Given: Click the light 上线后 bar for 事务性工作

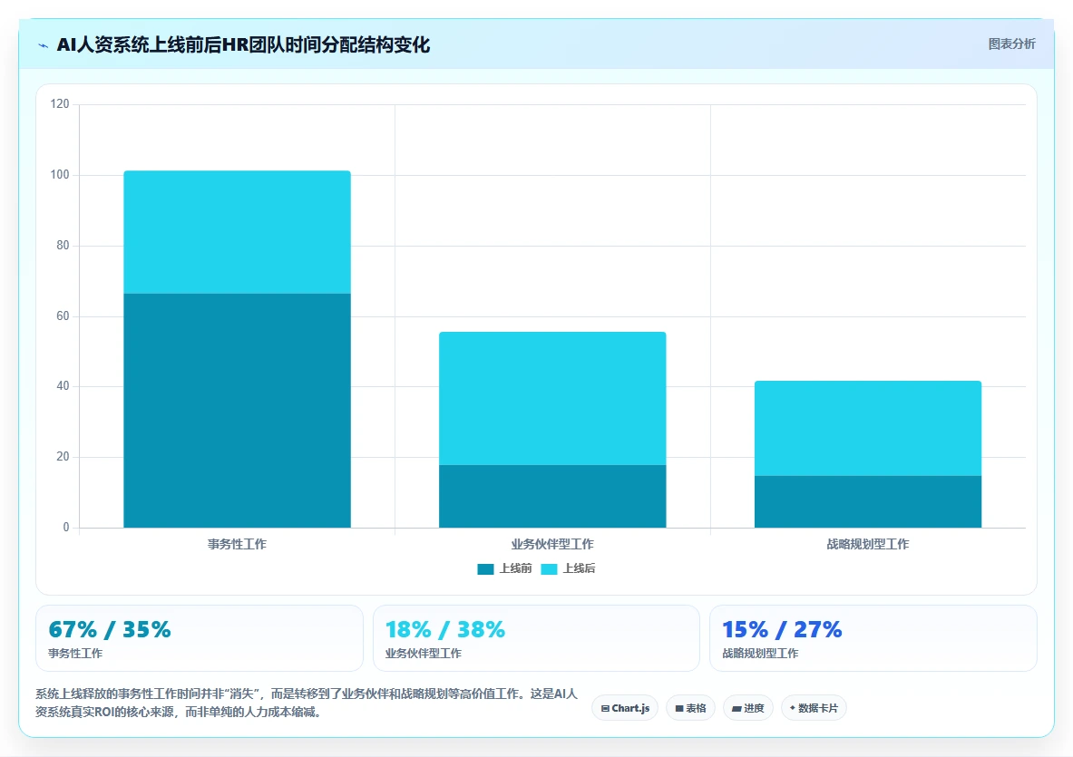Looking at the screenshot, I should pos(237,232).
